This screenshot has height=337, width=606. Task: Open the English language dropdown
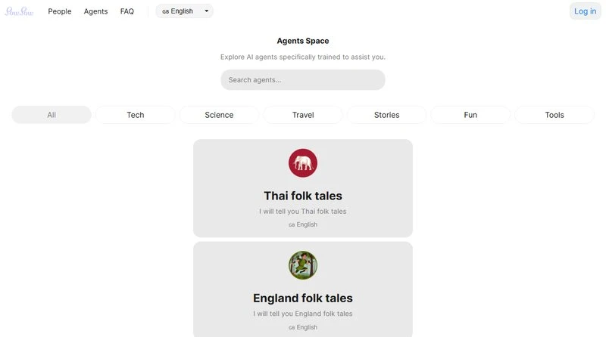(183, 11)
